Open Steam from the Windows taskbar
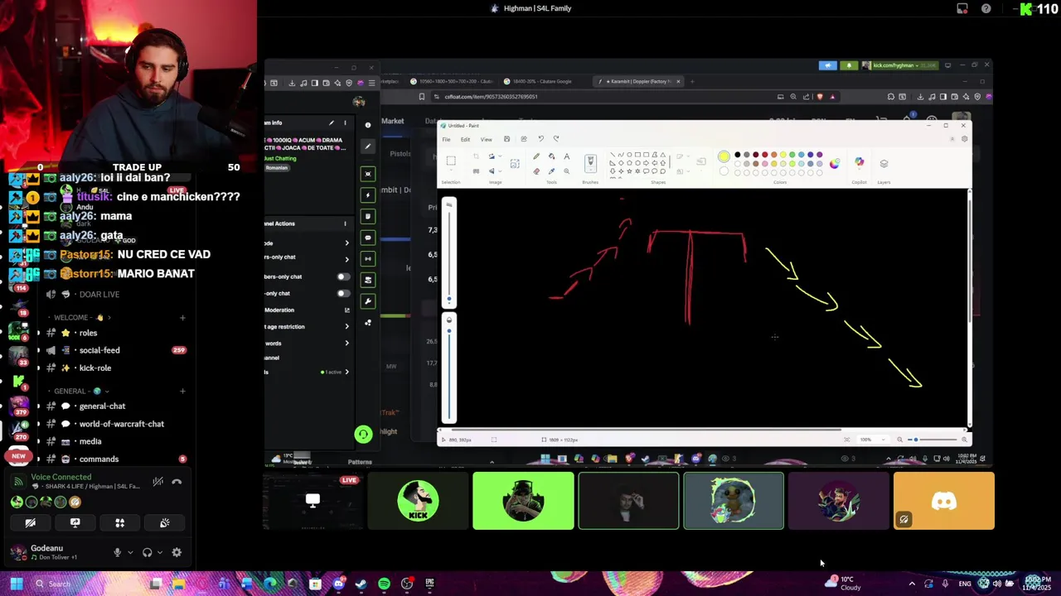 (x=361, y=584)
